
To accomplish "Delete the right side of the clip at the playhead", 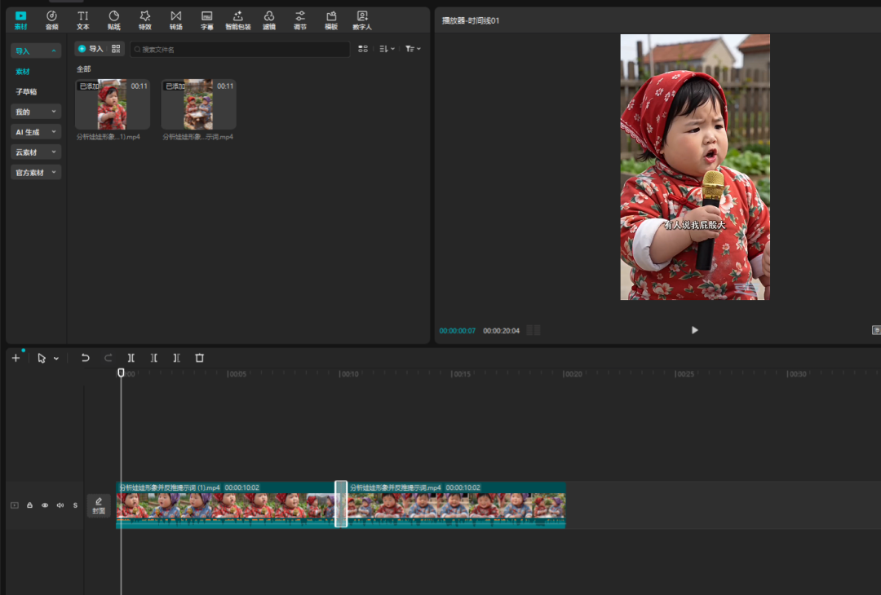I will pos(176,358).
